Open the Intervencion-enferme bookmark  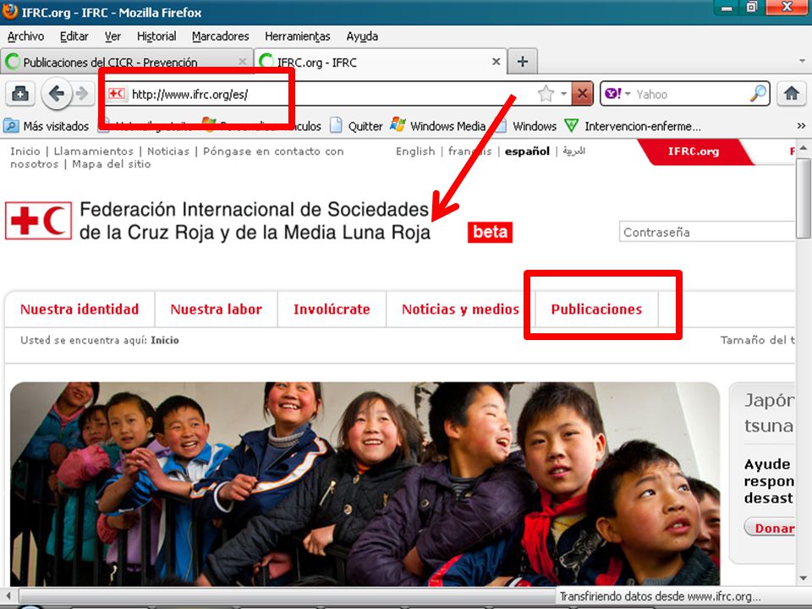[633, 126]
